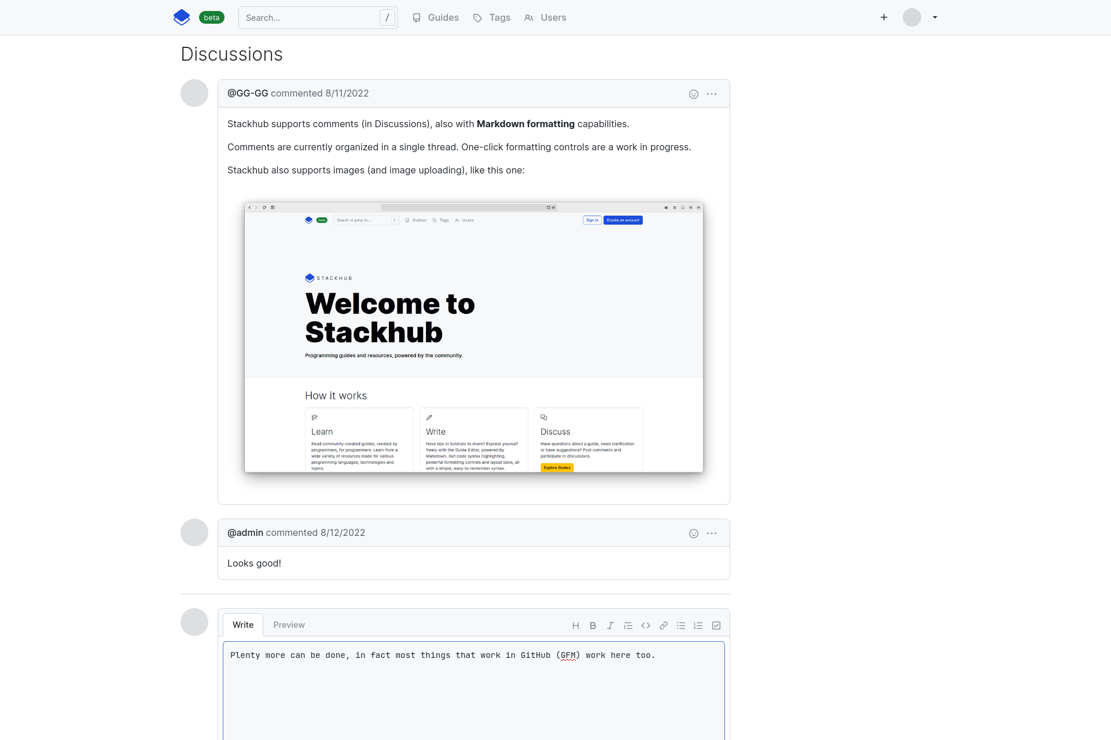Go to the Tags page
Viewport: 1111px width, 740px height.
[492, 18]
